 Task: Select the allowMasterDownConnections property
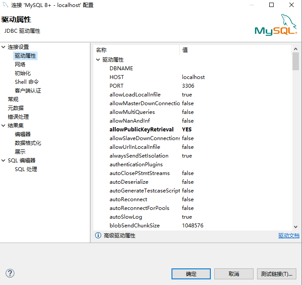pos(144,103)
